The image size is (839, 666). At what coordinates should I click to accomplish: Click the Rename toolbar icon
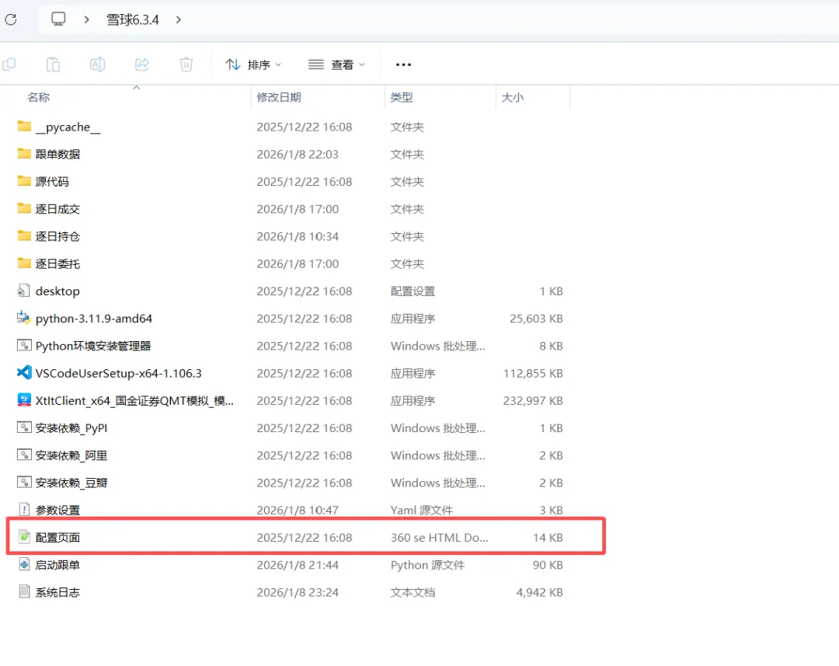tap(97, 65)
